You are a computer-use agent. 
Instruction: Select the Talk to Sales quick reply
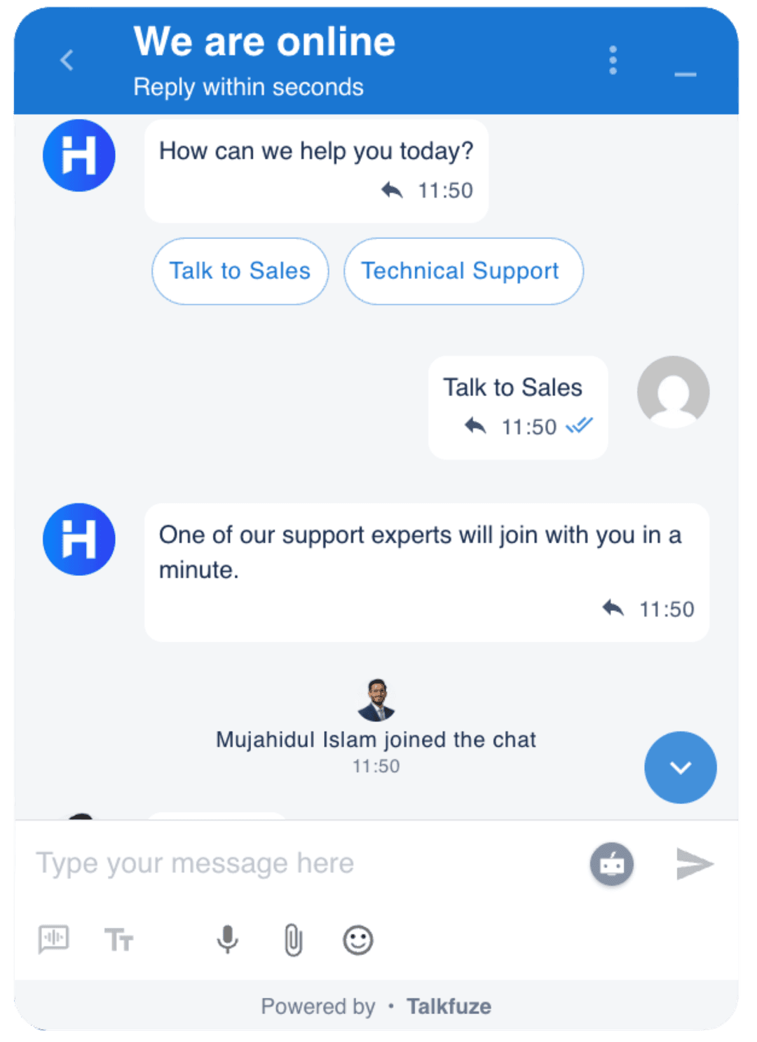tap(240, 271)
